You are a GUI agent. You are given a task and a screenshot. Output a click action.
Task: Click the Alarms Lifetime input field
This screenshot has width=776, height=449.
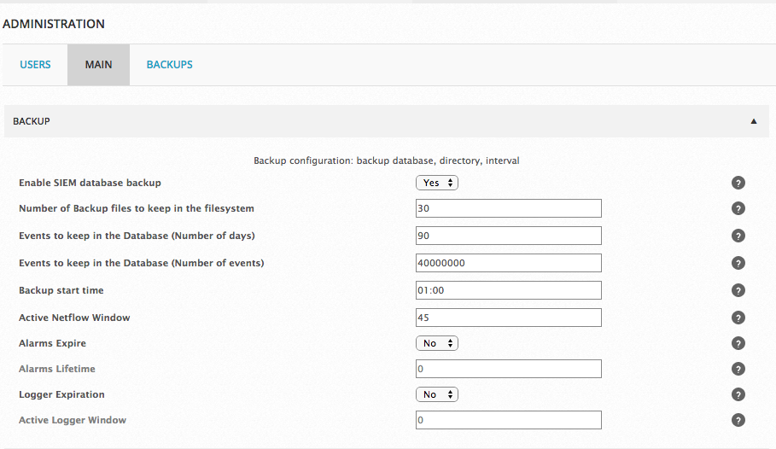[x=508, y=369]
